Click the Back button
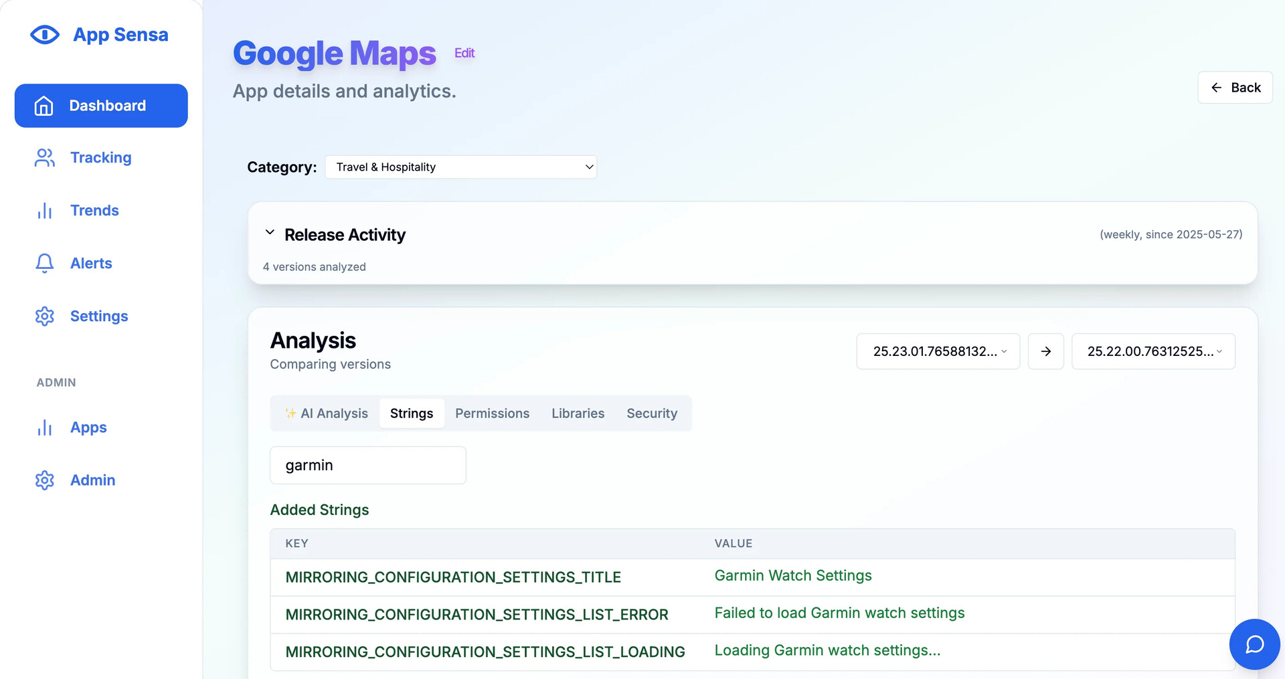 [1235, 88]
